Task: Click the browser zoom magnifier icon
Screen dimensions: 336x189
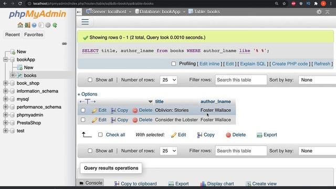Action: [277, 4]
